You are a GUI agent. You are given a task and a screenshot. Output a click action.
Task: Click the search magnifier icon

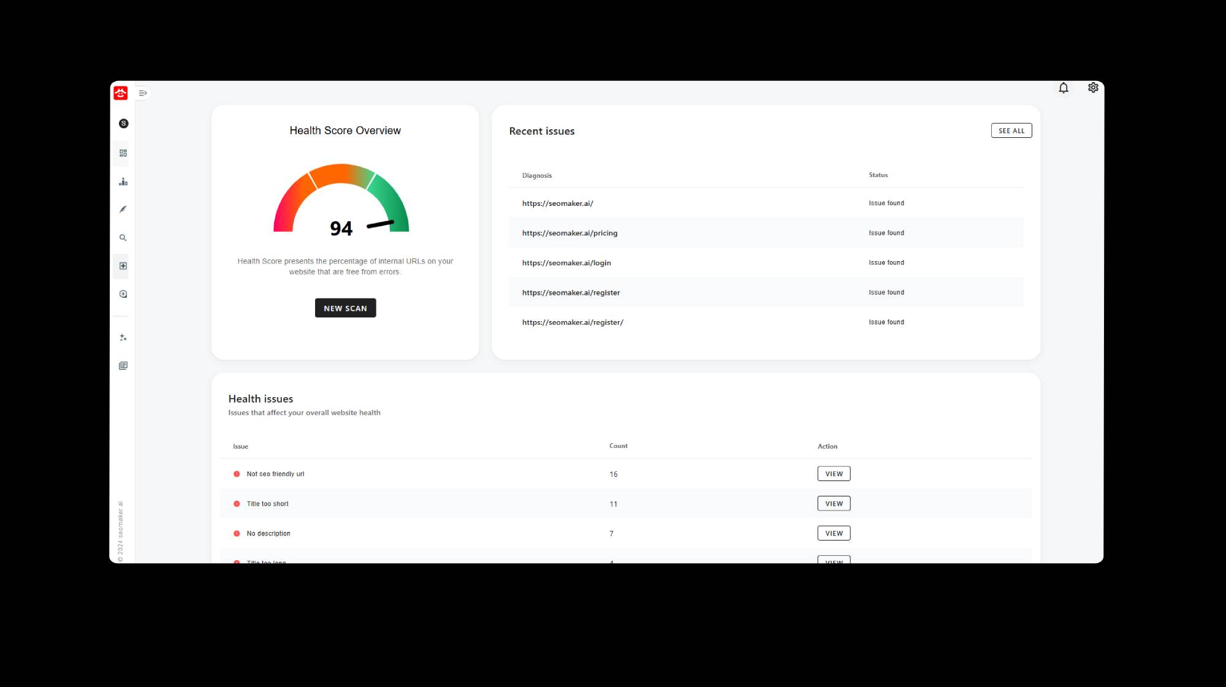pyautogui.click(x=123, y=238)
